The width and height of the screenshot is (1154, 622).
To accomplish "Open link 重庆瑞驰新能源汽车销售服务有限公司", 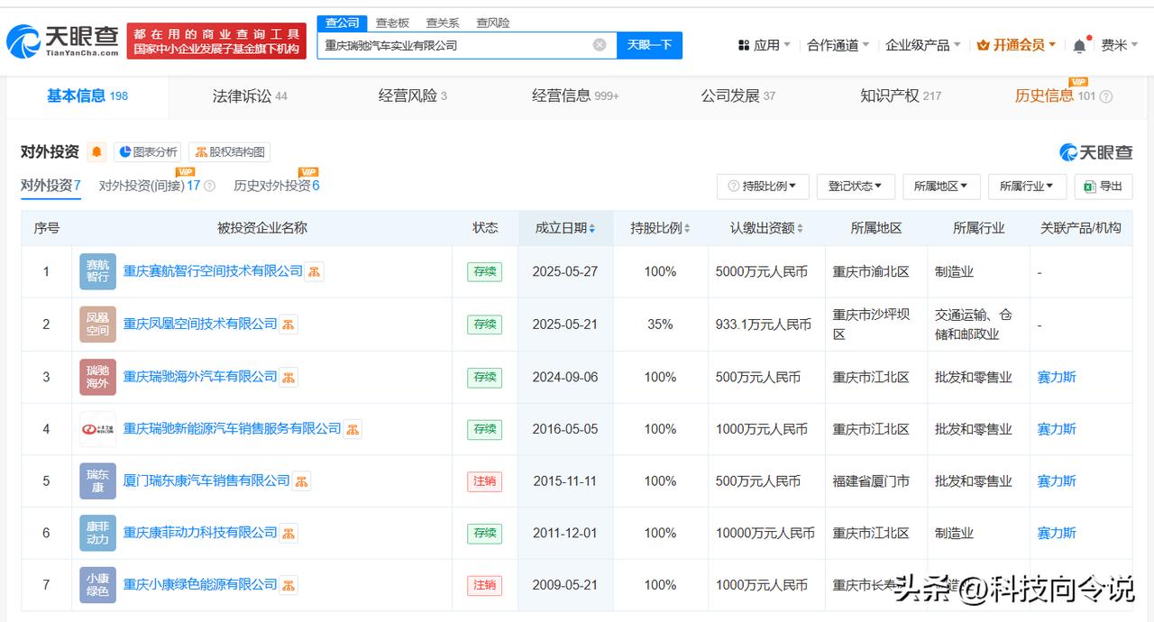I will pyautogui.click(x=233, y=429).
